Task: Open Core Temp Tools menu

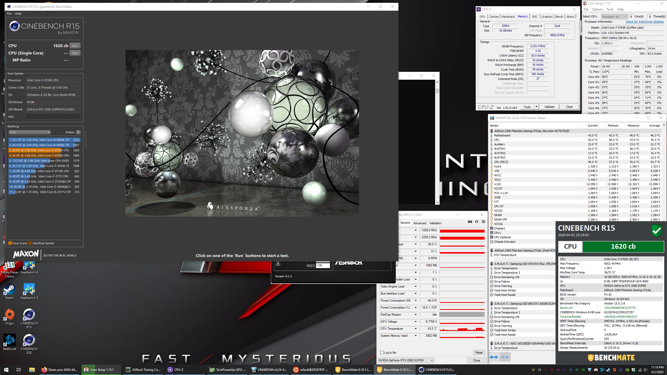Action: pos(610,9)
